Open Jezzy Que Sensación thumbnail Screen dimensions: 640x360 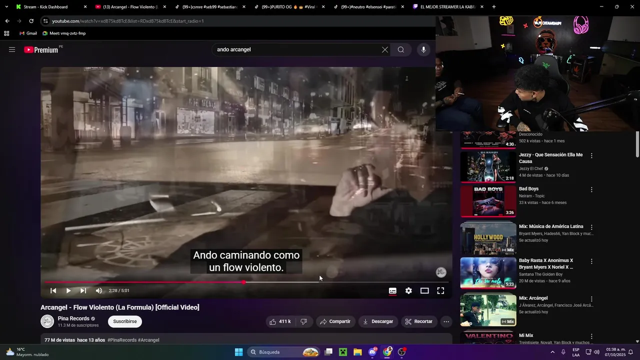(488, 166)
